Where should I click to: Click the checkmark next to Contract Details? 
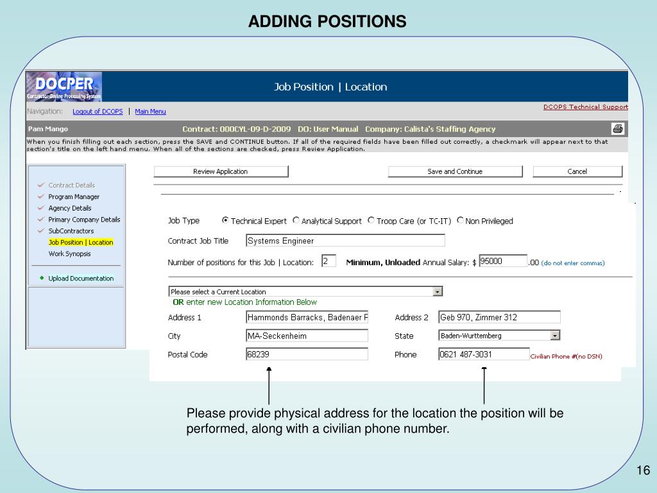(40, 185)
